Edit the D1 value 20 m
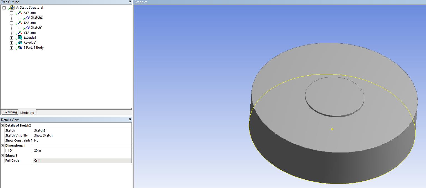The width and height of the screenshot is (426, 188). (x=82, y=150)
